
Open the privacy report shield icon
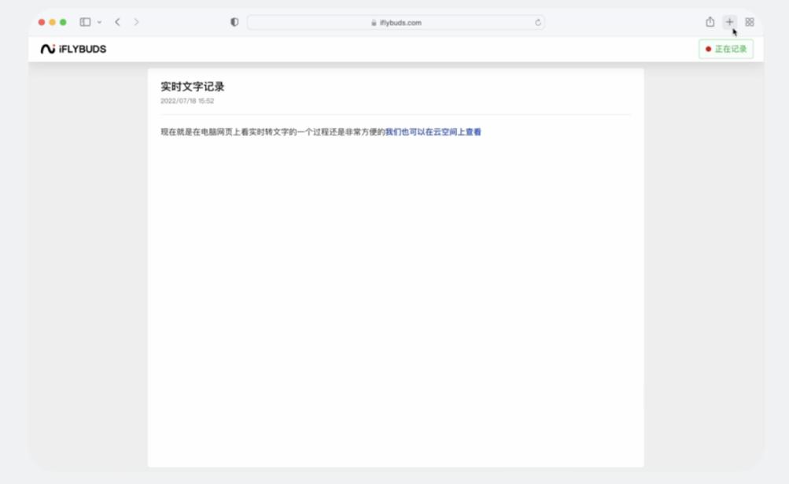click(234, 22)
